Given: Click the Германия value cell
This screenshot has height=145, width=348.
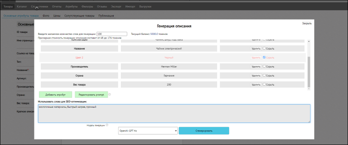Looking at the screenshot, I should tap(169, 76).
